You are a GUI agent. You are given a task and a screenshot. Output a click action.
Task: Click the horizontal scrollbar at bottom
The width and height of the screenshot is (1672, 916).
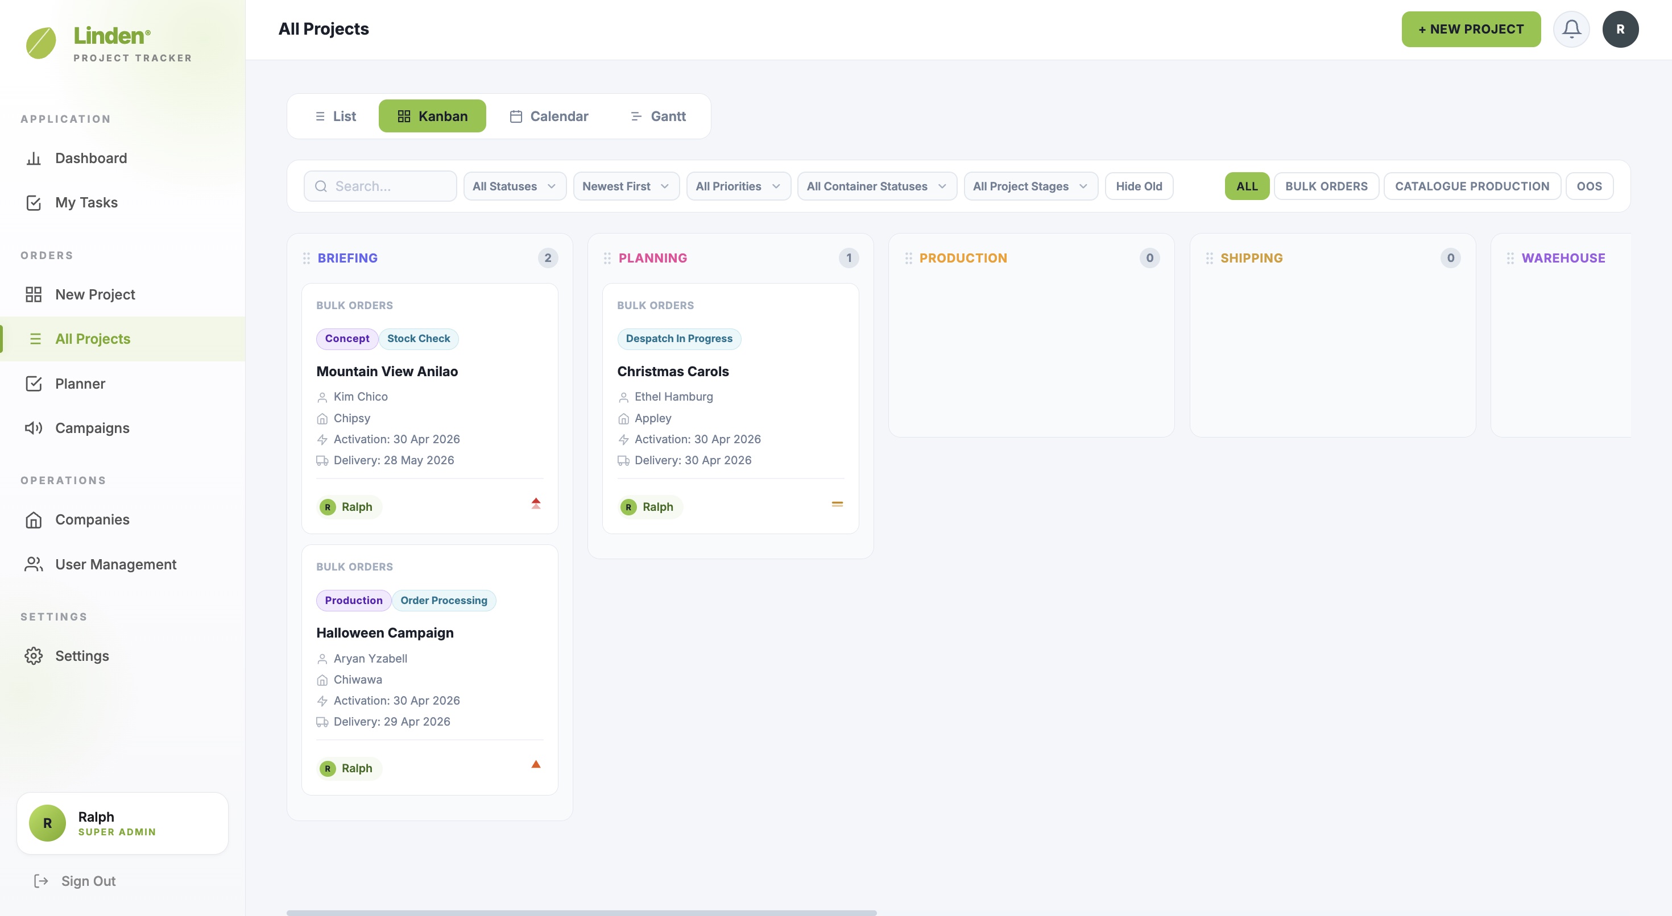click(x=581, y=913)
